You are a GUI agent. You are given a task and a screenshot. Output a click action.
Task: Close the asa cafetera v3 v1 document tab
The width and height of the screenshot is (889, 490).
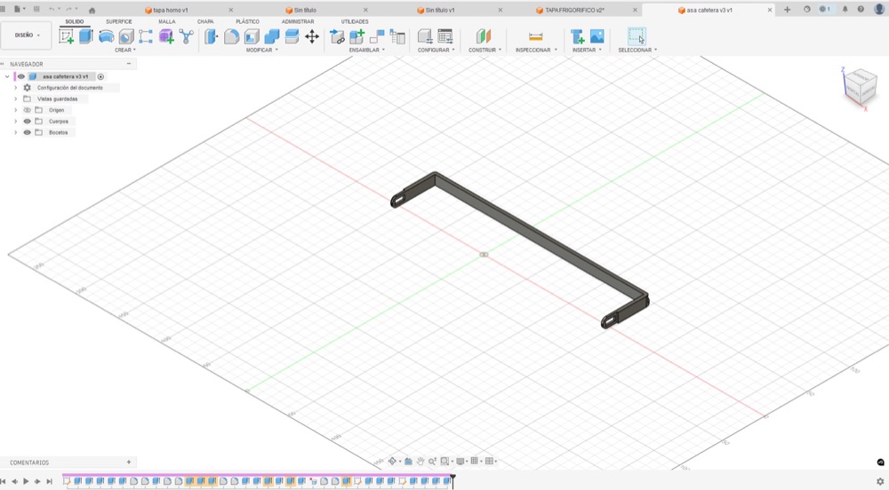[769, 10]
